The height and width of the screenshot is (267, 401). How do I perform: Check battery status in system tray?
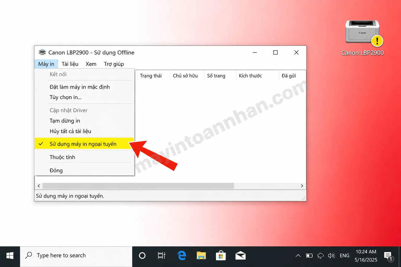point(309,256)
